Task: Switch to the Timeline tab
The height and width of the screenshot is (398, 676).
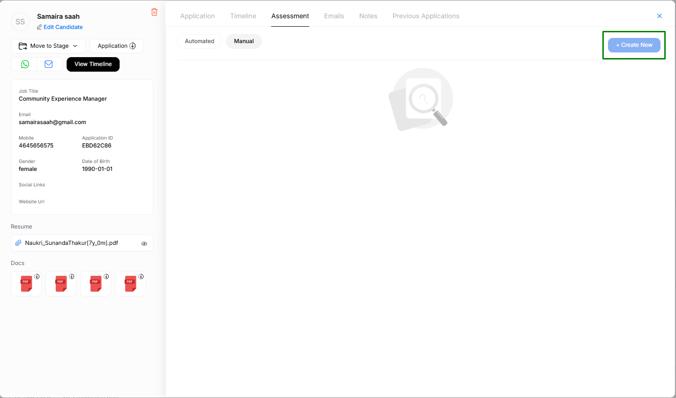Action: (x=243, y=16)
